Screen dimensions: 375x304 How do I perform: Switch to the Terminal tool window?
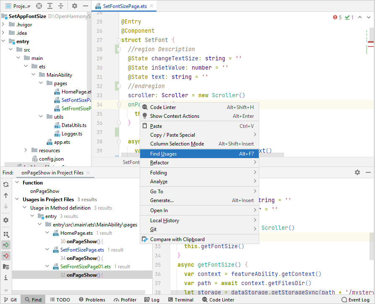click(x=180, y=300)
